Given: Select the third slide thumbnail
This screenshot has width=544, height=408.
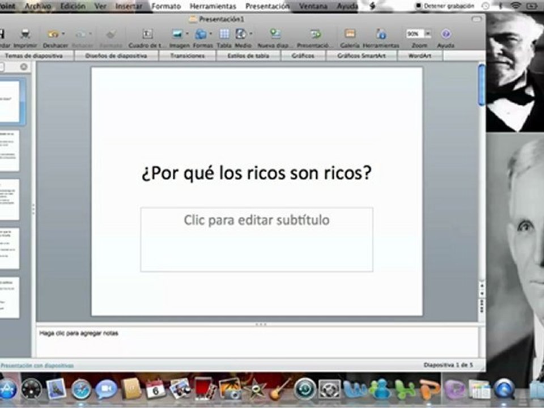Looking at the screenshot, I should [x=10, y=199].
